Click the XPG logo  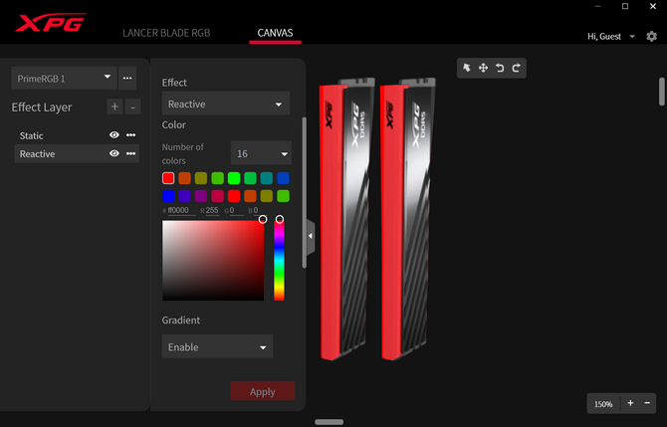(x=50, y=23)
